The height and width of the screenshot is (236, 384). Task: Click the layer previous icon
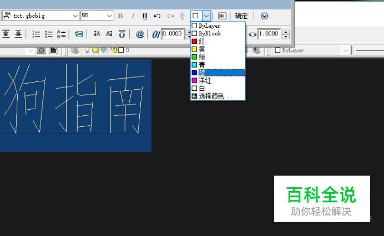(256, 50)
